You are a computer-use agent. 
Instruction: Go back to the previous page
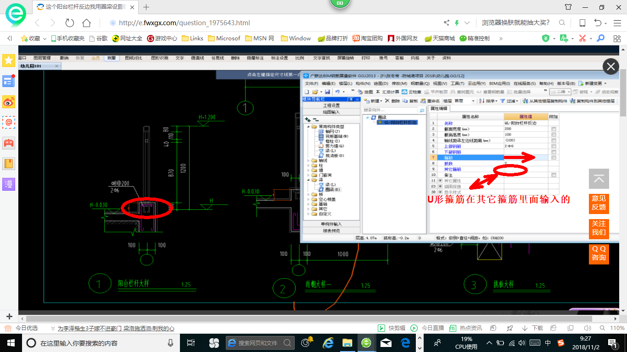click(x=37, y=23)
